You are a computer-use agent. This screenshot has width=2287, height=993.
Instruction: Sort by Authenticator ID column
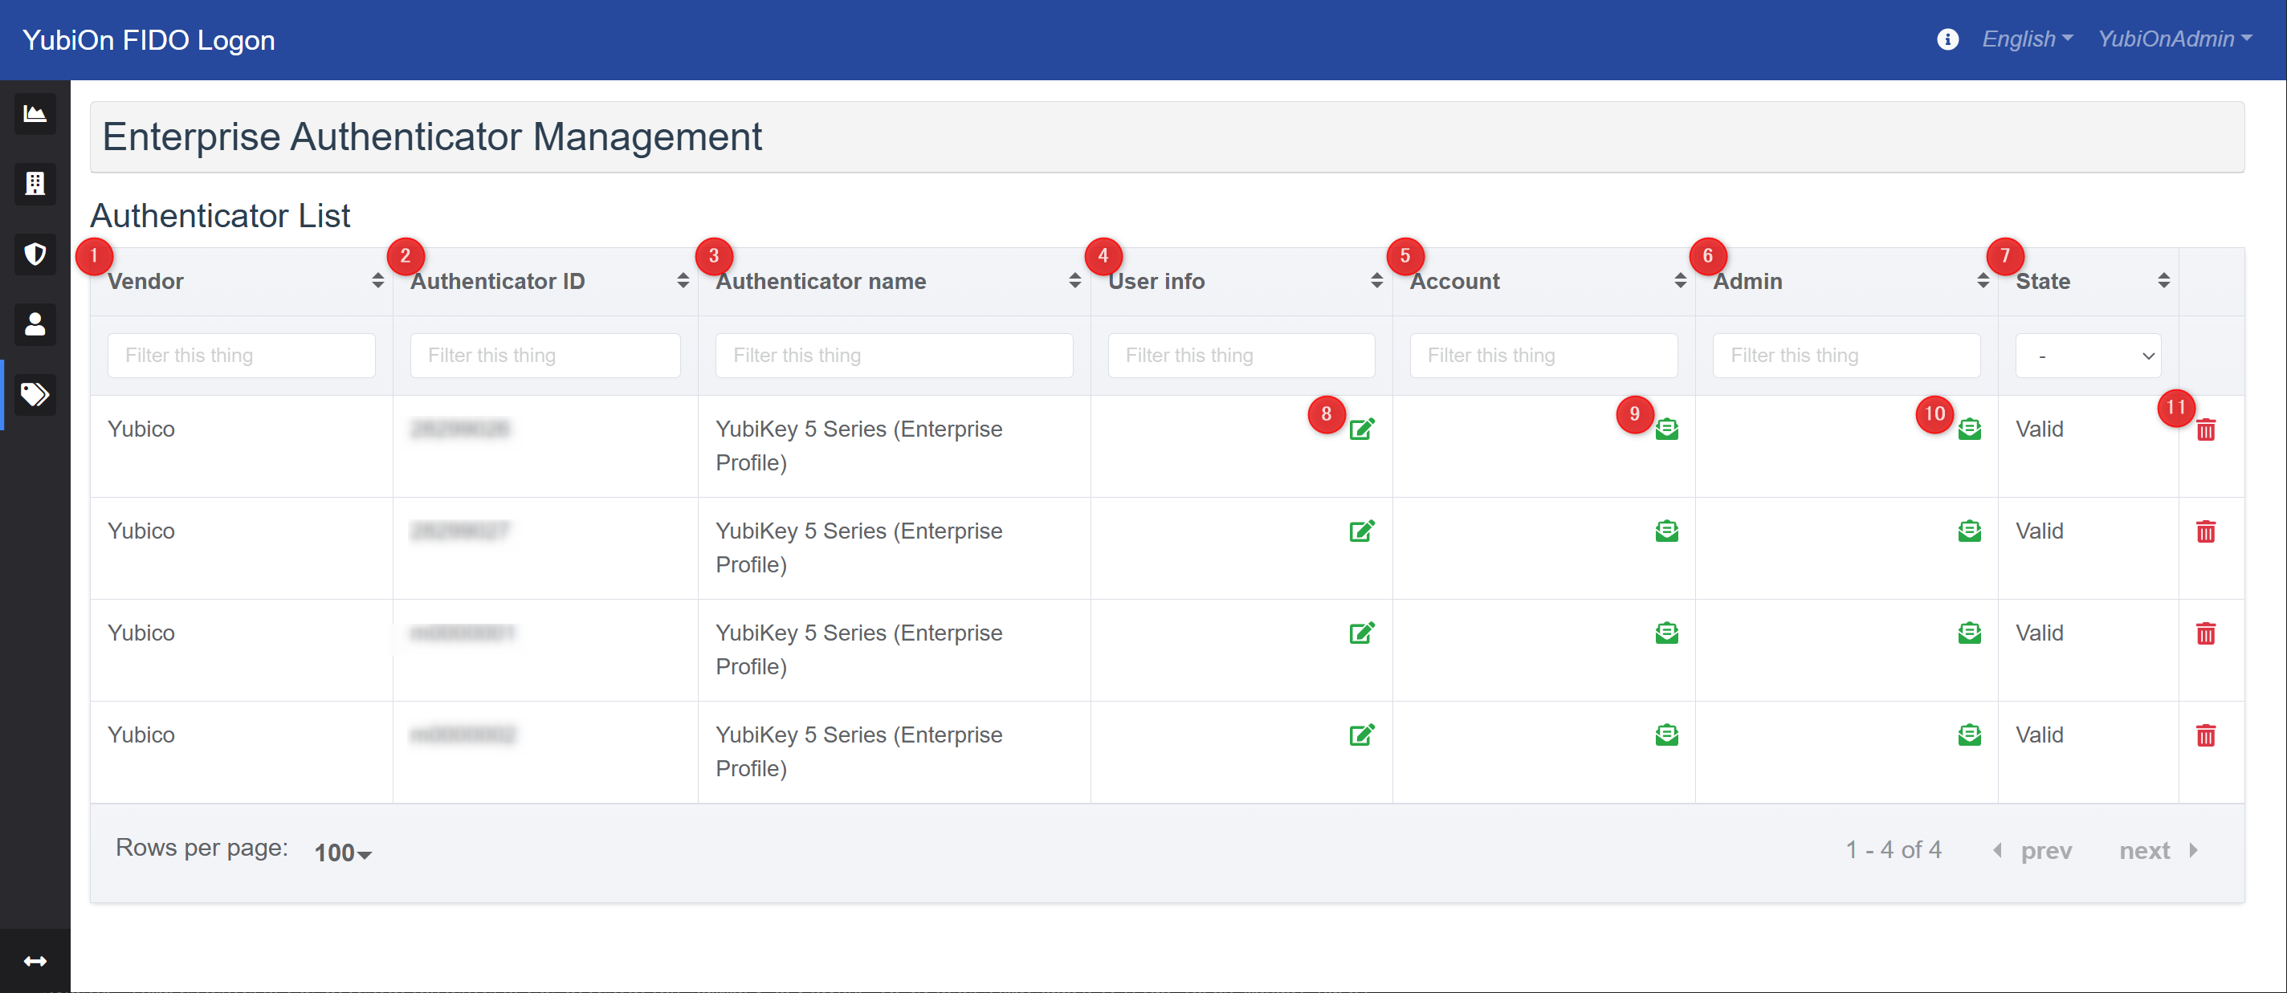pyautogui.click(x=682, y=281)
